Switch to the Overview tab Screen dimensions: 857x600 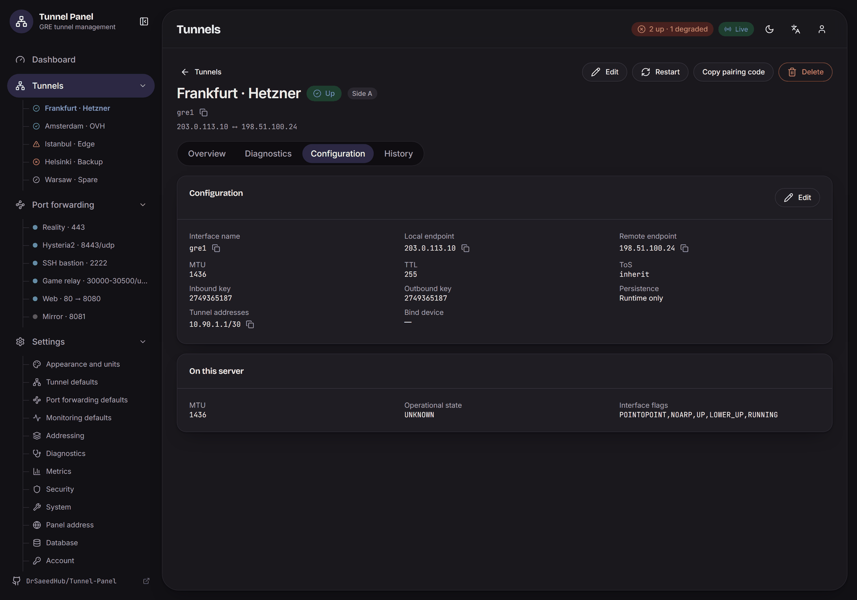[x=207, y=154]
